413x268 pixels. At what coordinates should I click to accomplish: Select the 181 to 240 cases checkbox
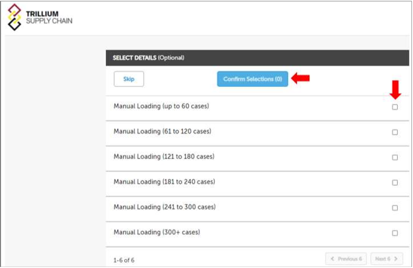click(x=395, y=182)
